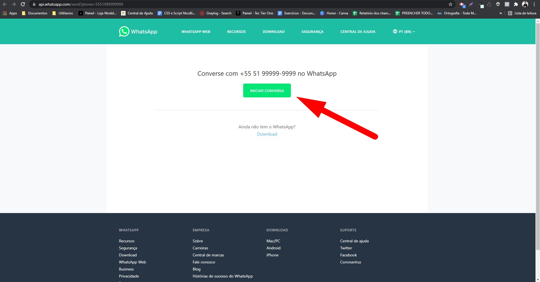Open the Apps grid shortcut
540x282 pixels.
(x=10, y=13)
